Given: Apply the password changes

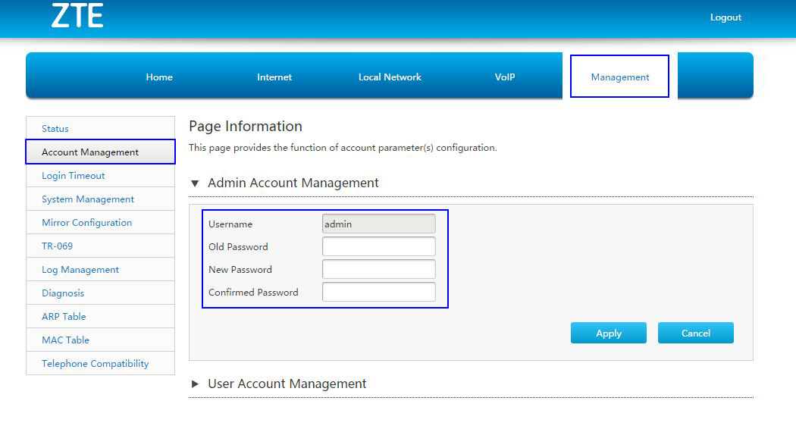Looking at the screenshot, I should point(608,333).
